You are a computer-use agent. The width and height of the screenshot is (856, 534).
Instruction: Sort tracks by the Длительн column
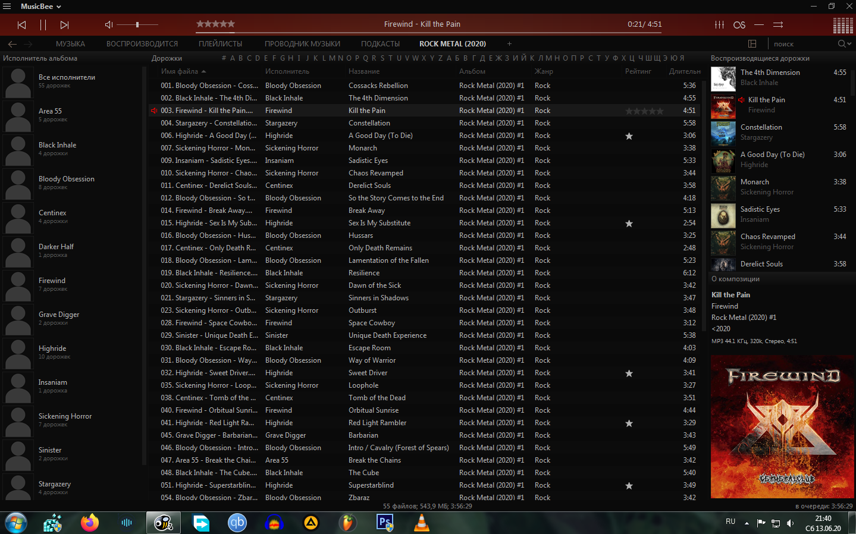685,71
